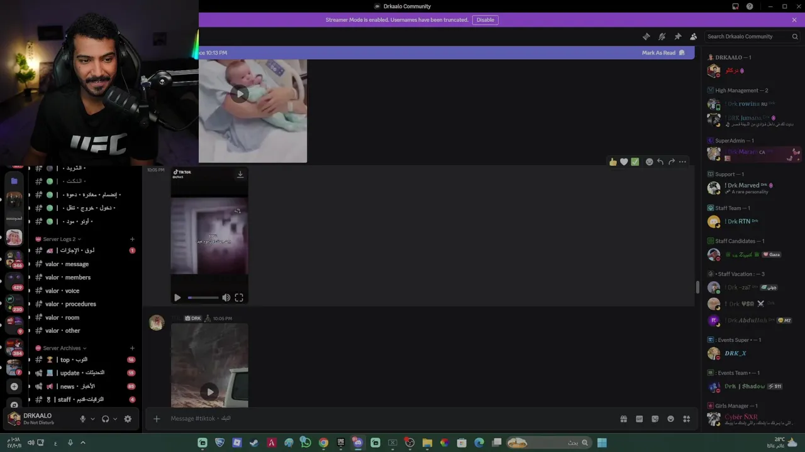Open the GIF picker

click(639, 419)
